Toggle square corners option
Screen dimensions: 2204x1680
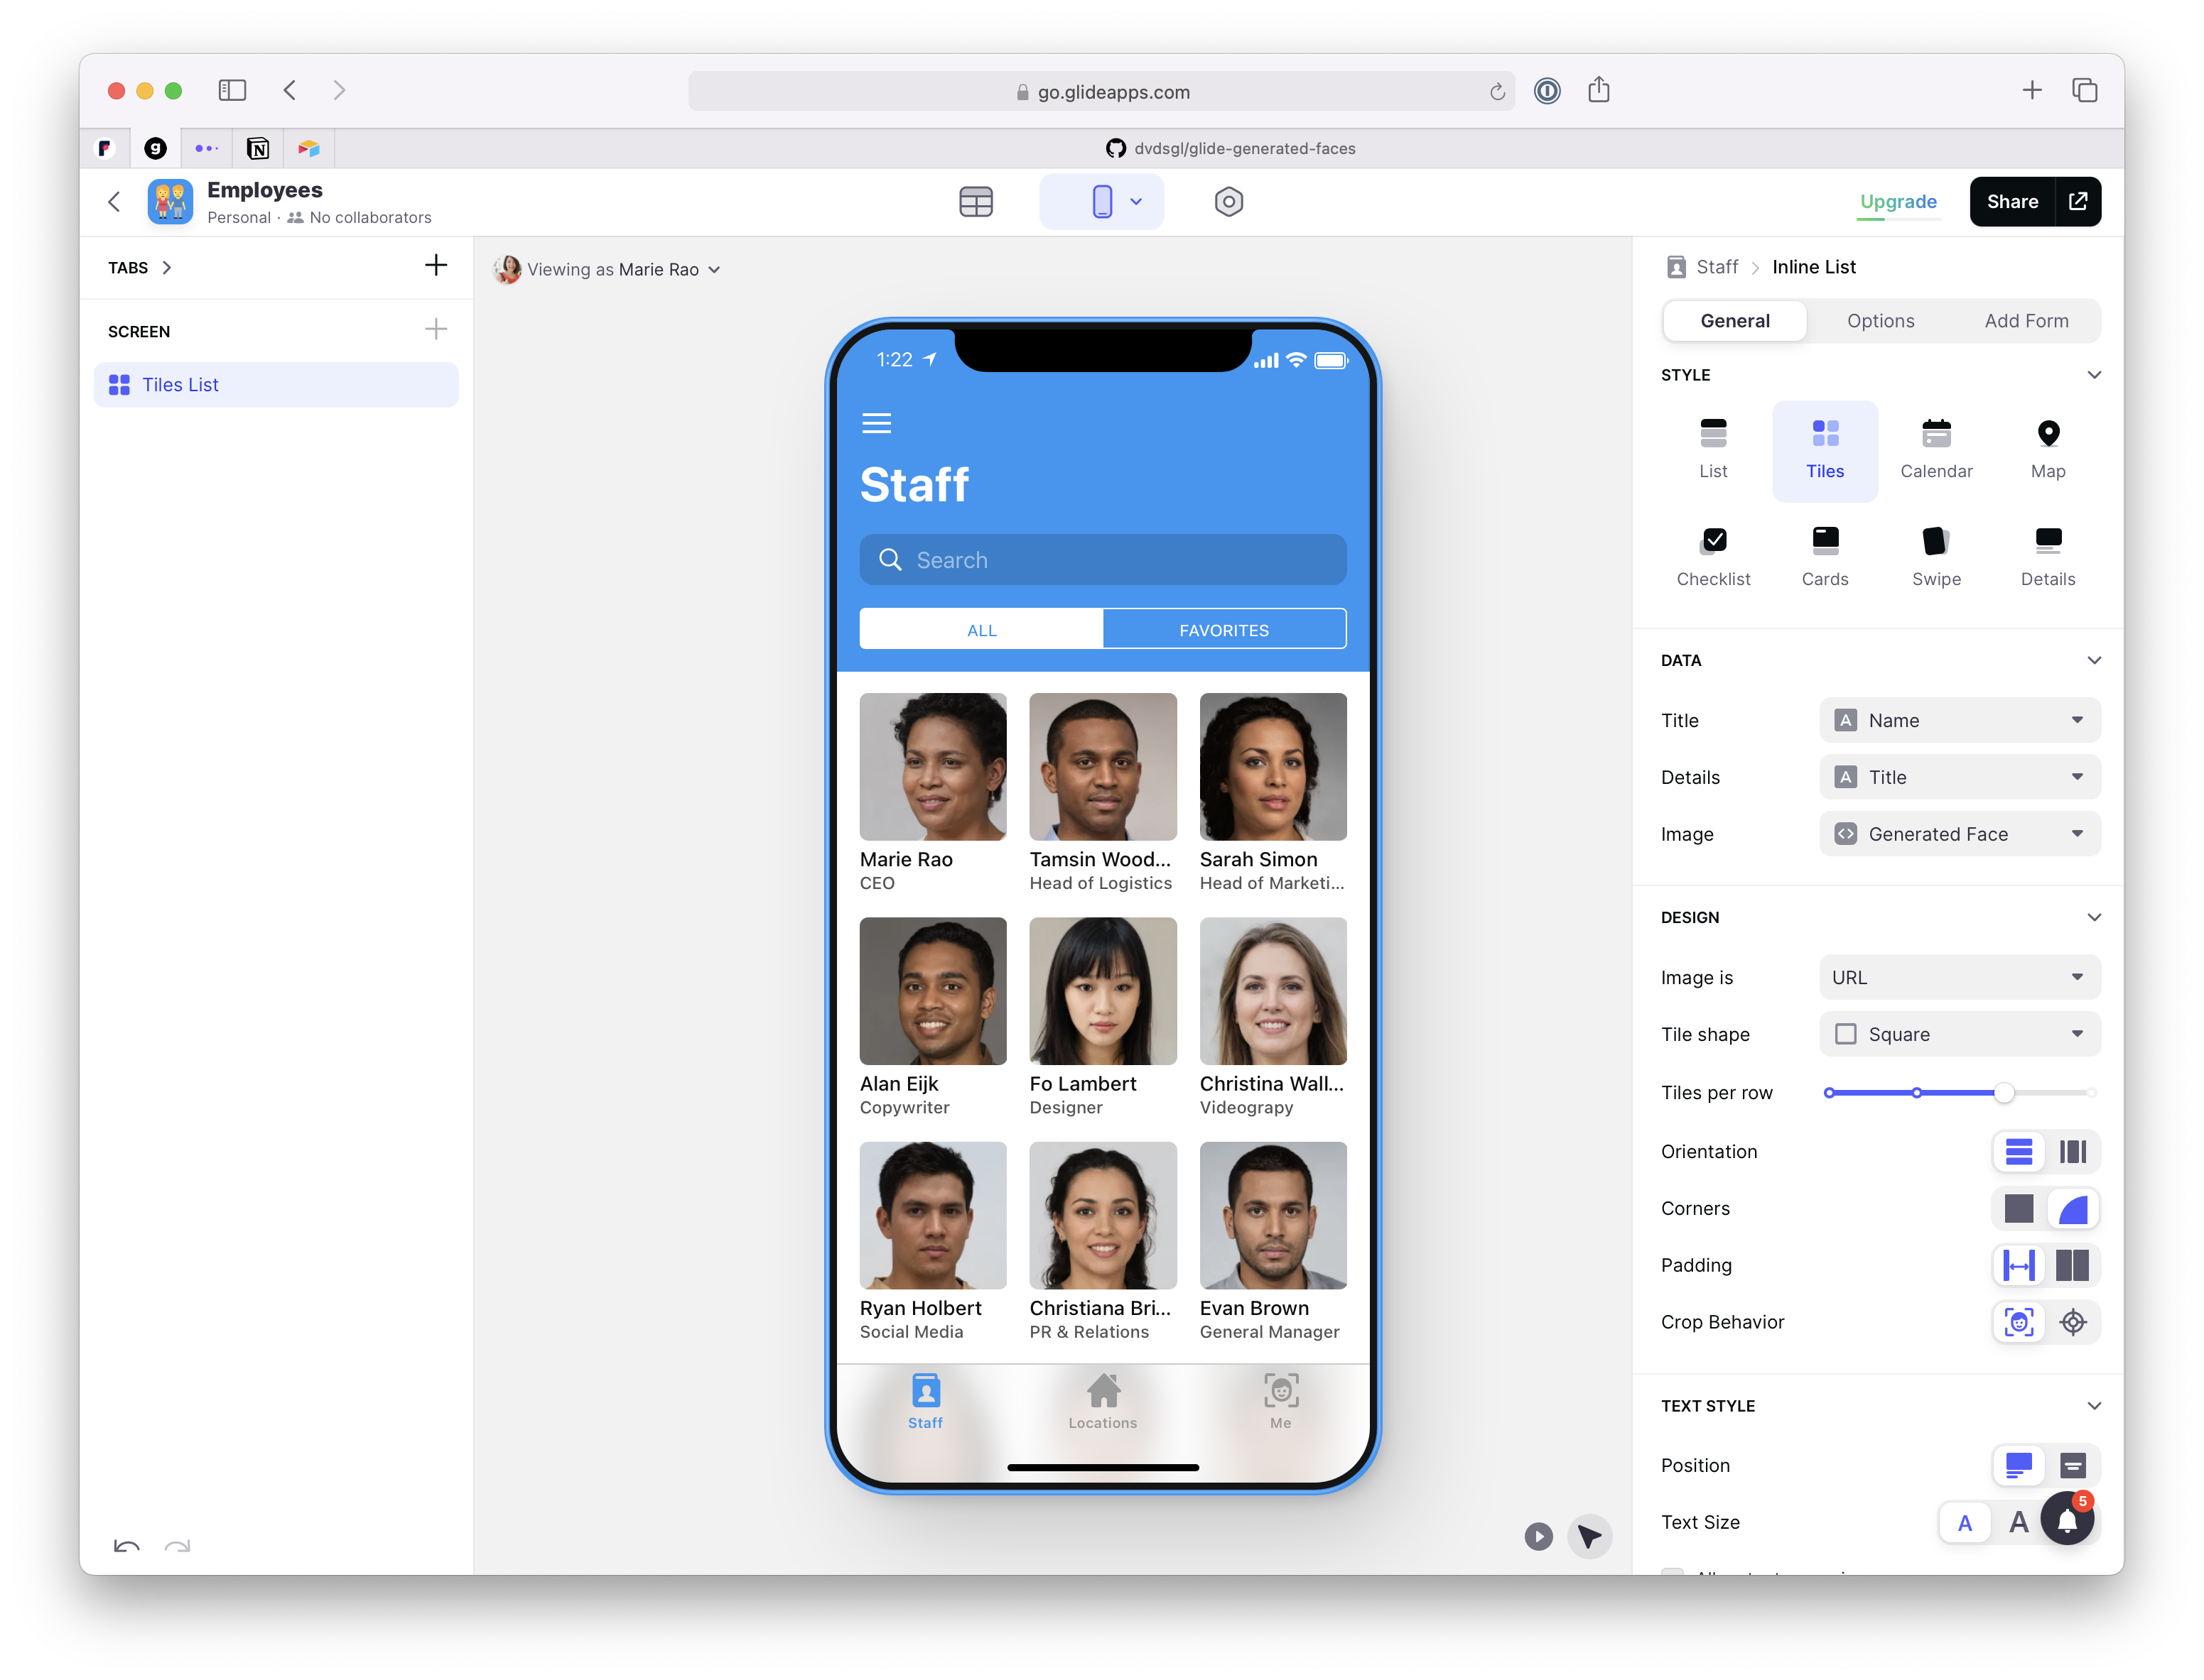click(2018, 1208)
